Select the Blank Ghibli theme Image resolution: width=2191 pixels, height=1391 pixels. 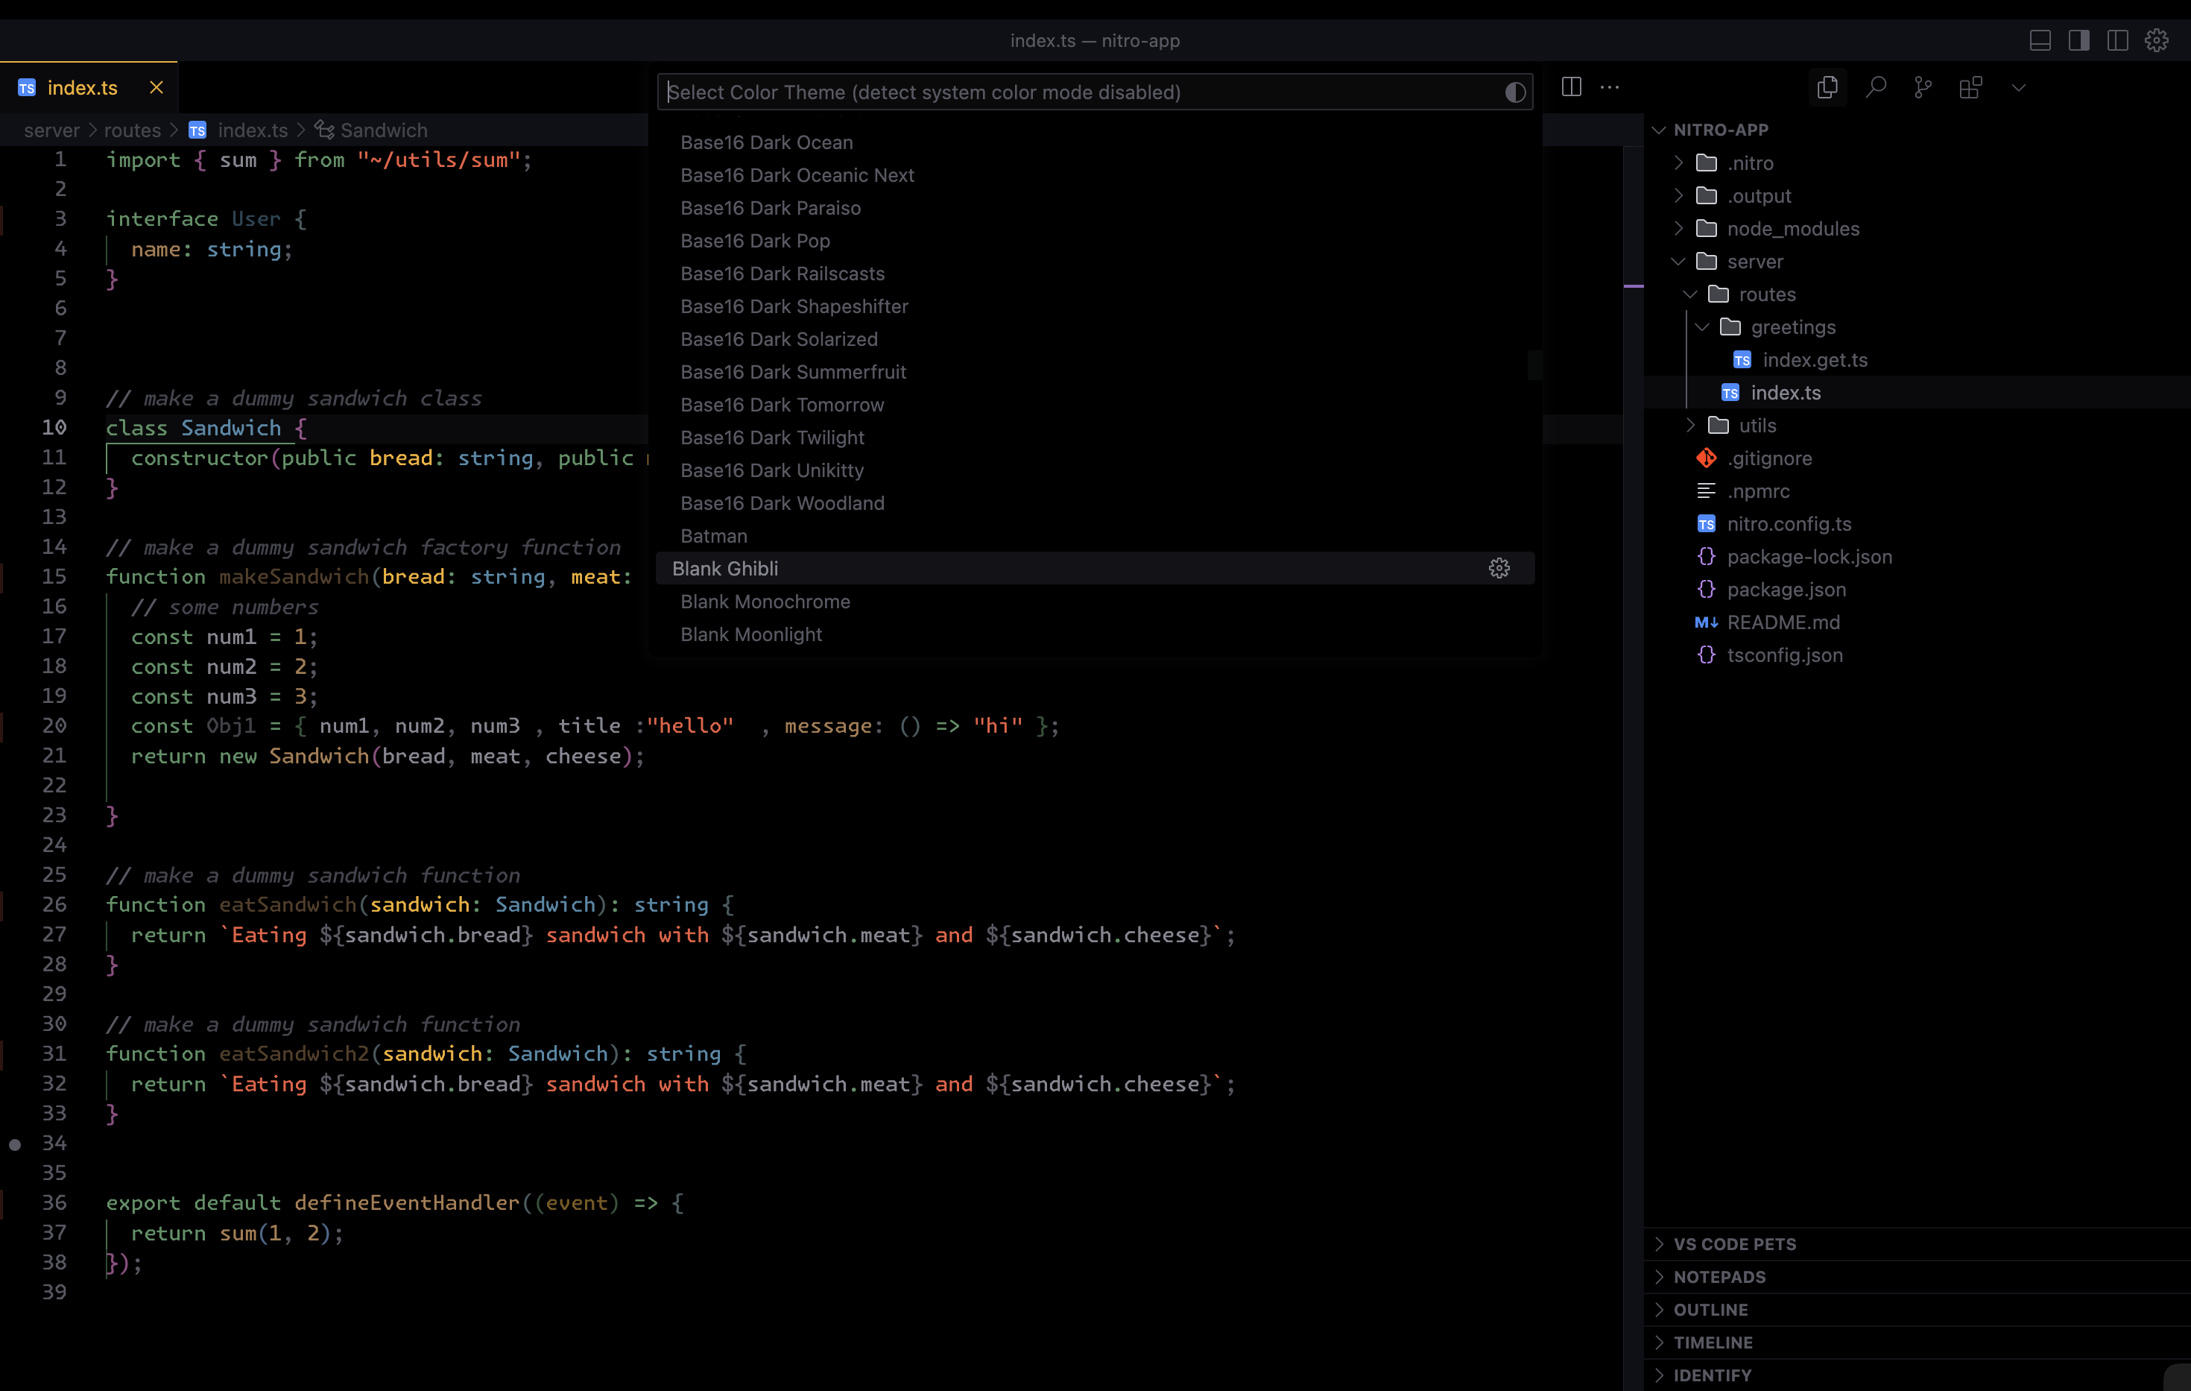pyautogui.click(x=1095, y=568)
